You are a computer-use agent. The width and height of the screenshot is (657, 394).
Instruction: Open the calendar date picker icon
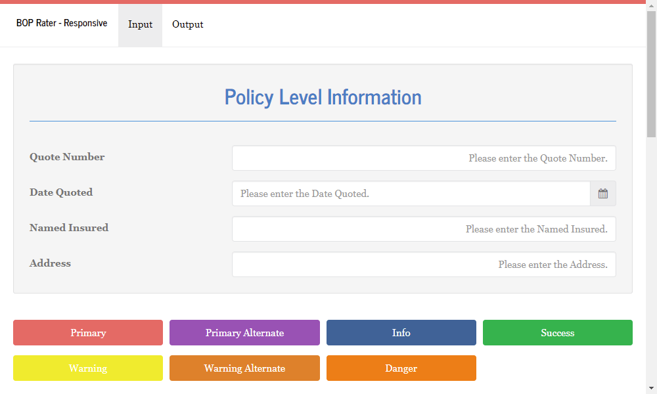(602, 194)
